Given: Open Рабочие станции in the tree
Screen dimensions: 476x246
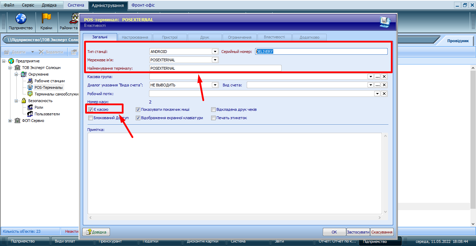Looking at the screenshot, I should coord(49,81).
